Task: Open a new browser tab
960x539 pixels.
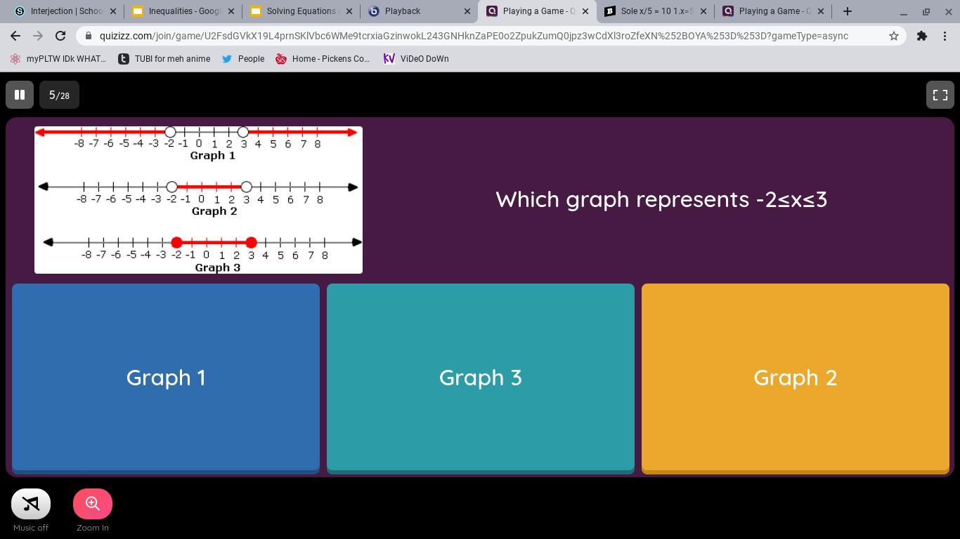Action: [x=848, y=11]
